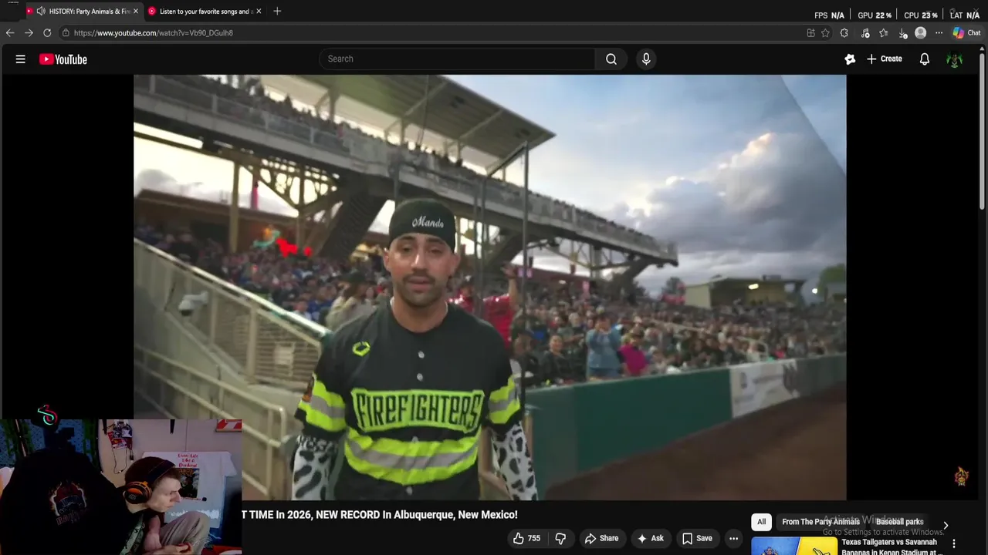The image size is (988, 555).
Task: Show more filter chips with arrow
Action: point(946,525)
